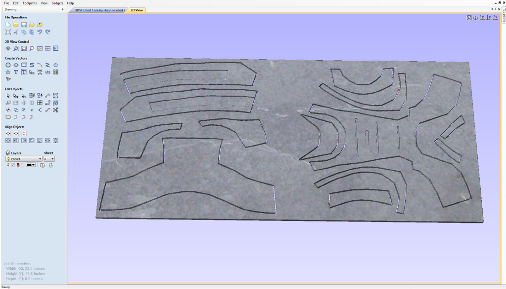Viewport: 506px width, 289px height.
Task: Click the Save file floppy icon
Action: [x=24, y=25]
